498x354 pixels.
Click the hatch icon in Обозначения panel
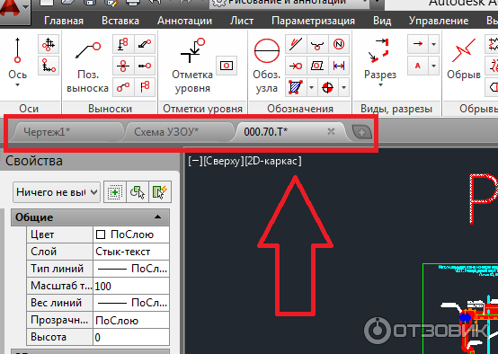pos(296,87)
